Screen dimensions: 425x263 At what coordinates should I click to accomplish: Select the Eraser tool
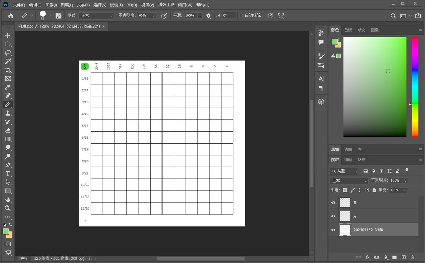pos(7,130)
